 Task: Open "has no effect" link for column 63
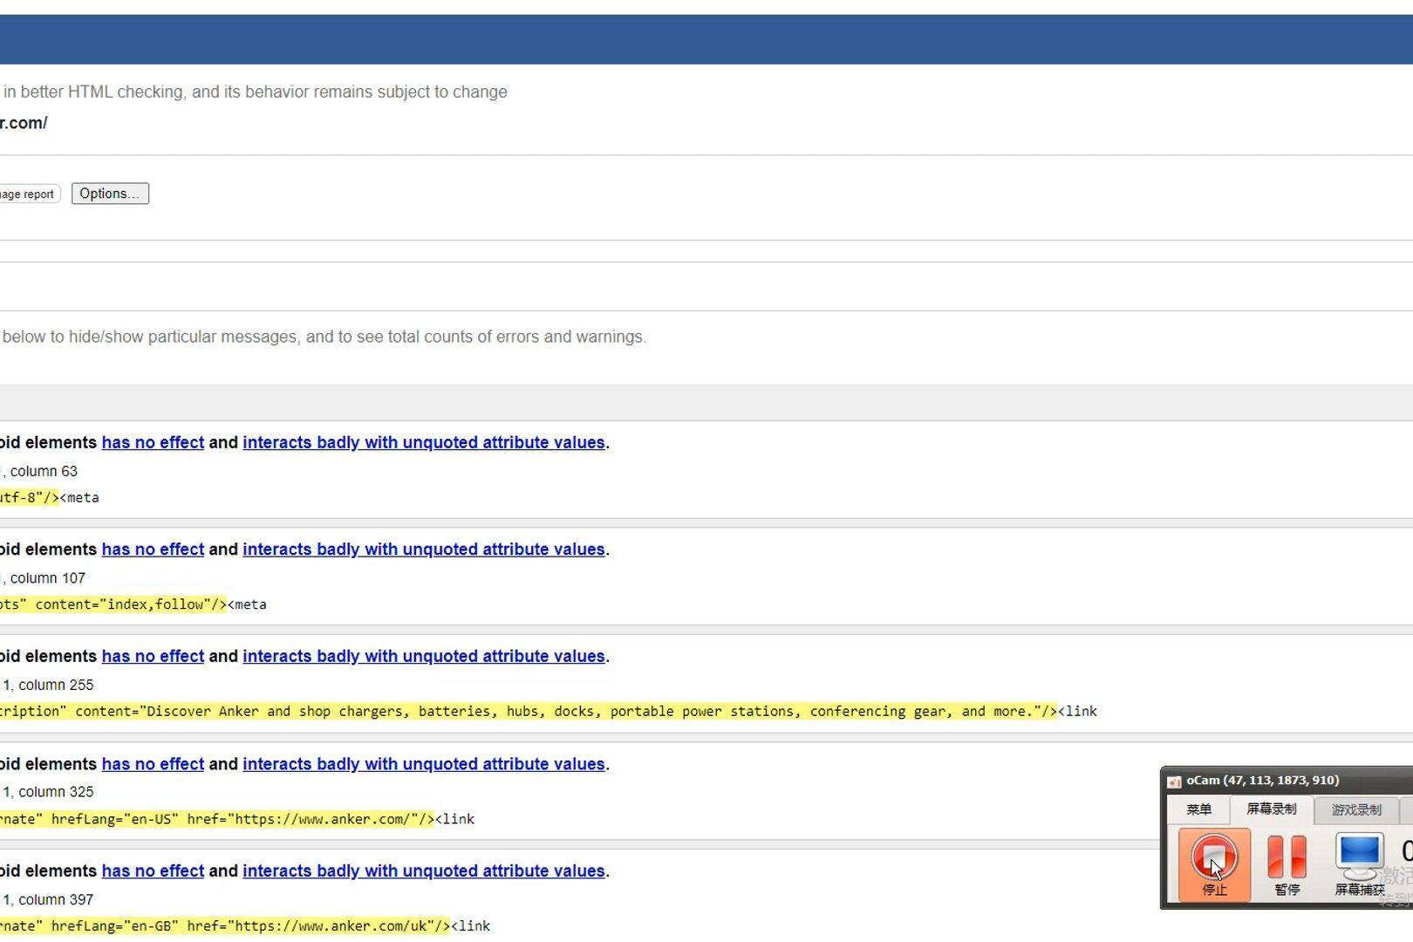click(x=153, y=442)
